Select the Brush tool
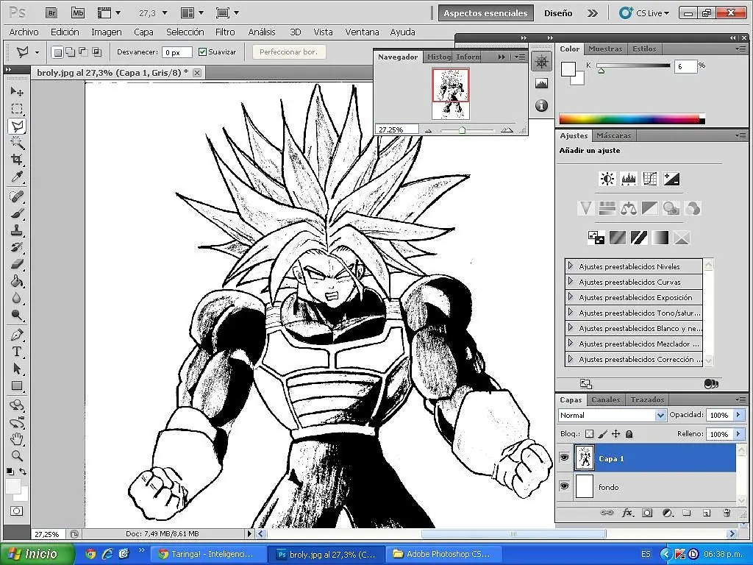Screen dimensions: 753x565 pyautogui.click(x=17, y=213)
